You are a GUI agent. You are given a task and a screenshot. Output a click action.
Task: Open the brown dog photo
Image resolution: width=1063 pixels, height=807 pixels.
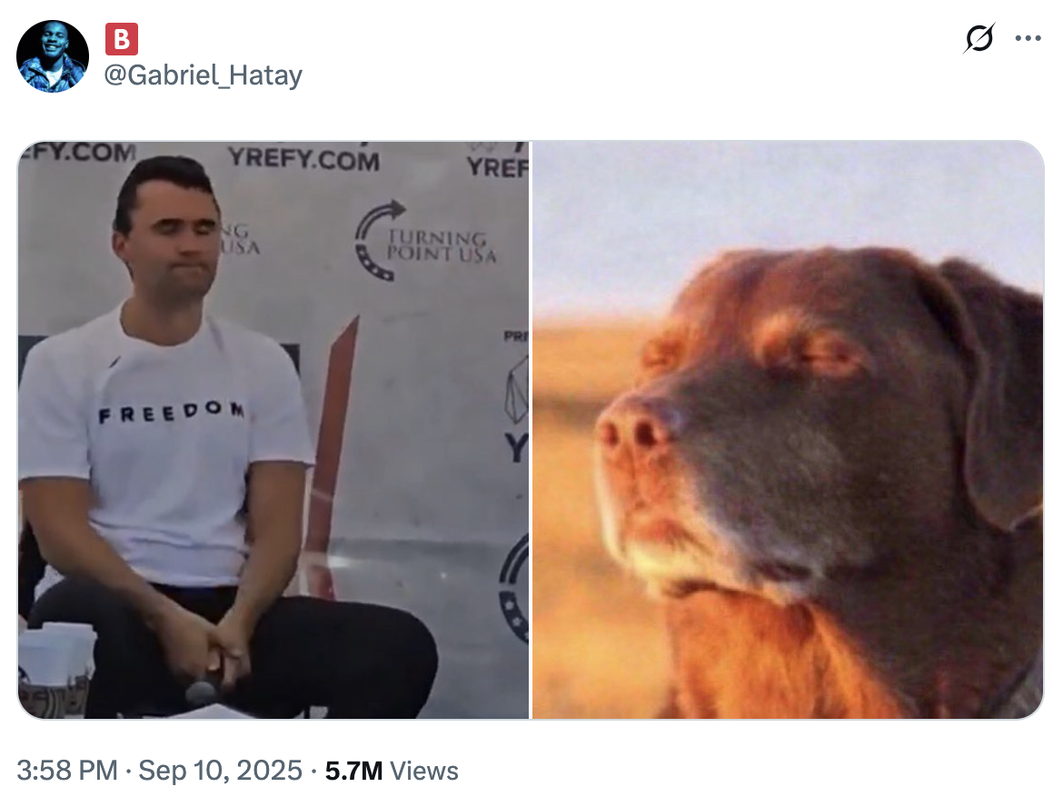tap(788, 430)
